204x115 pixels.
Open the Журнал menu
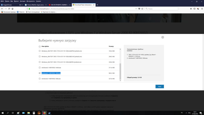[x=16, y=1]
